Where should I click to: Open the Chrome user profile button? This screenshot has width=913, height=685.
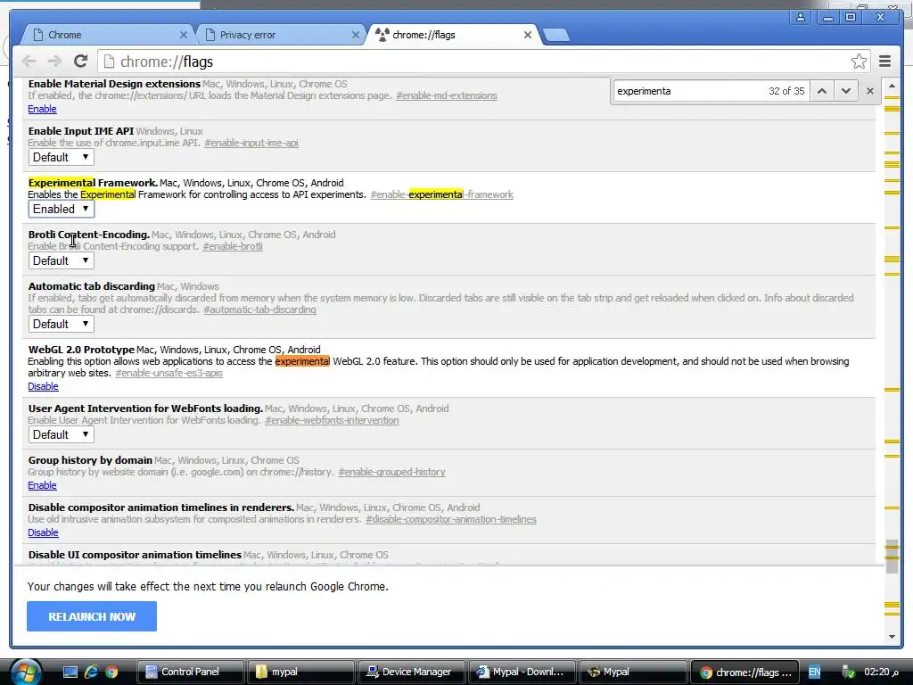pyautogui.click(x=801, y=18)
